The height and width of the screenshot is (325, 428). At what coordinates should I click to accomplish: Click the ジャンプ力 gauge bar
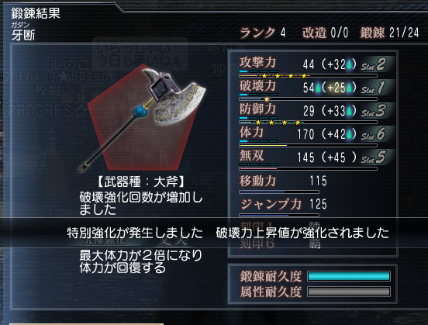[x=279, y=215]
